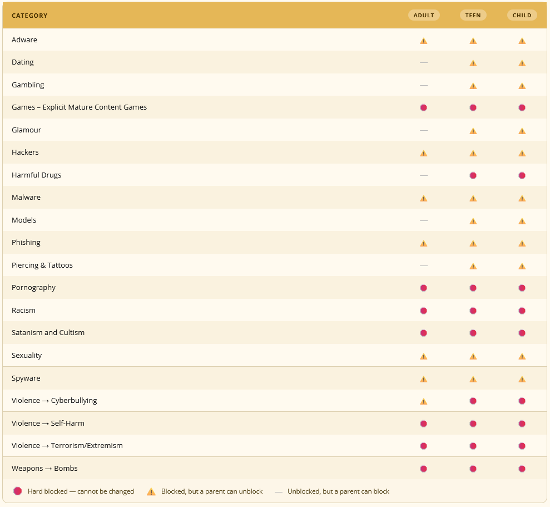The width and height of the screenshot is (550, 507).
Task: Click the Adult hard-blocked dot for Pornography
Action: coord(424,288)
